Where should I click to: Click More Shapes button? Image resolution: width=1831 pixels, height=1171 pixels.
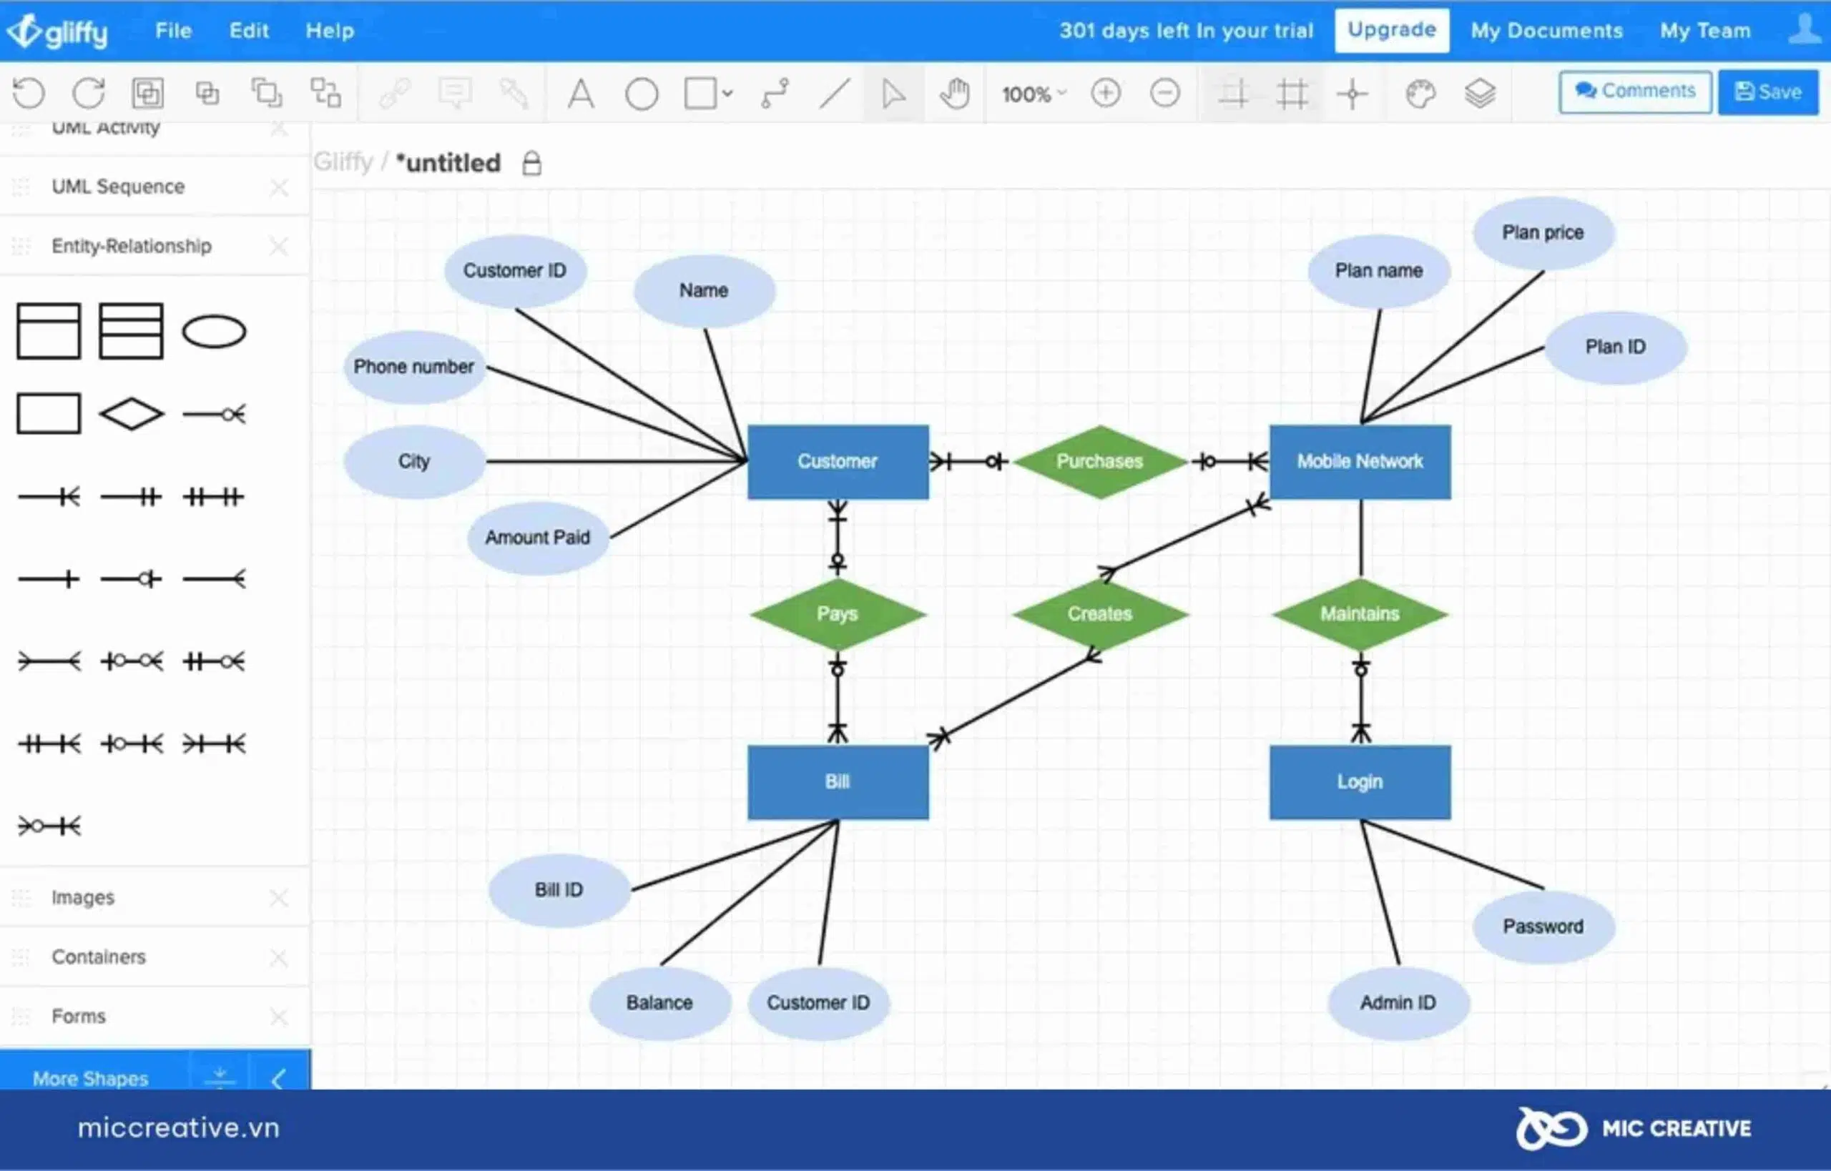(x=91, y=1077)
